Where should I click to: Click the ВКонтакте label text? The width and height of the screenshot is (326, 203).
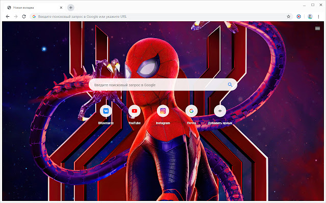[x=106, y=123]
